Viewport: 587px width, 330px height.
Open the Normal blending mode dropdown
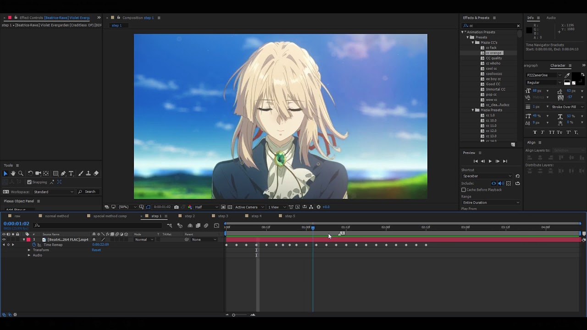pyautogui.click(x=144, y=240)
